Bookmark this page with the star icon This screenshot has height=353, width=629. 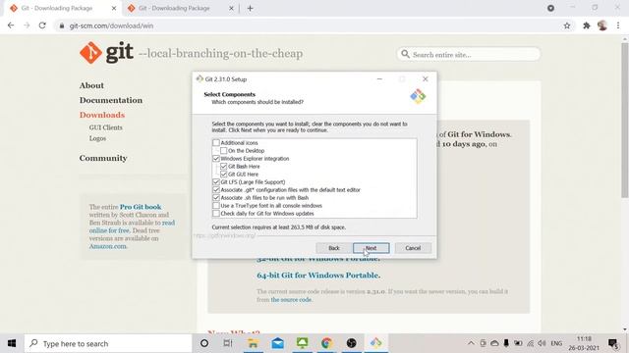(x=567, y=25)
